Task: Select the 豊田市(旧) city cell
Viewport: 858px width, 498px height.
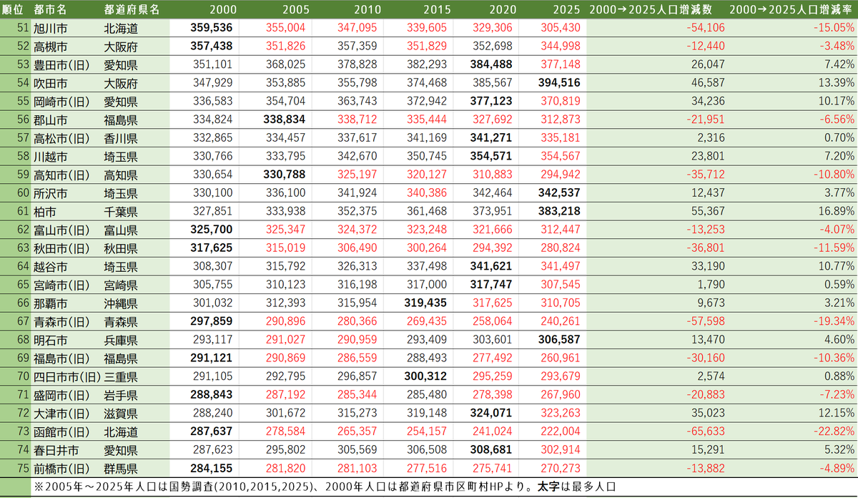Action: pyautogui.click(x=61, y=64)
